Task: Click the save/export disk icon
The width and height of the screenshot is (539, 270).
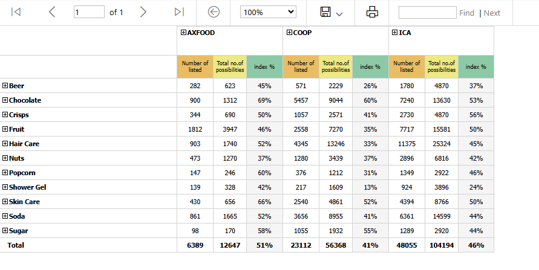Action: coord(325,12)
